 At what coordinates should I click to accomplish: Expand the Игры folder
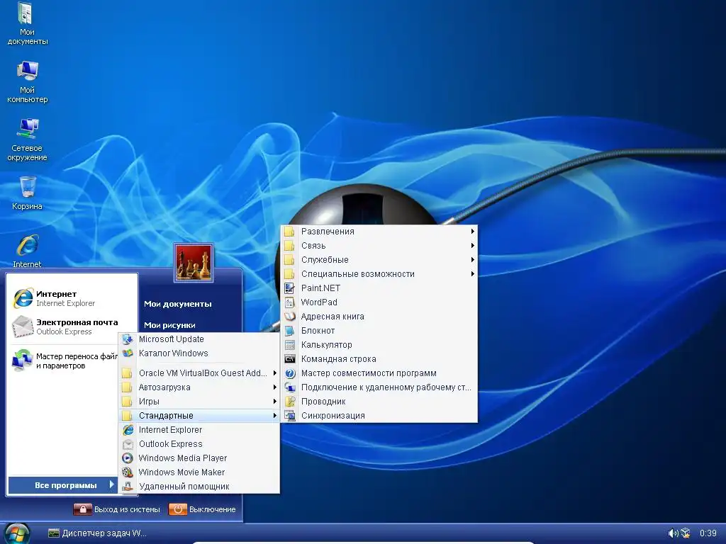(199, 402)
